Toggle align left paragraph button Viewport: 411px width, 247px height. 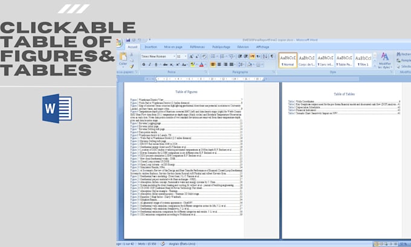(213, 65)
